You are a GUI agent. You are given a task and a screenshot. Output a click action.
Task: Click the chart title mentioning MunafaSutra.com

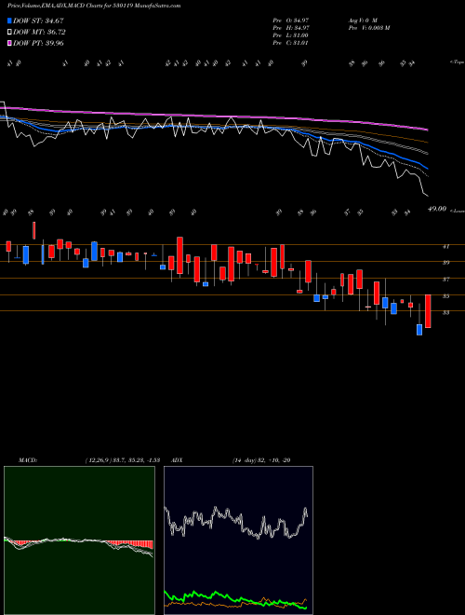click(x=94, y=6)
